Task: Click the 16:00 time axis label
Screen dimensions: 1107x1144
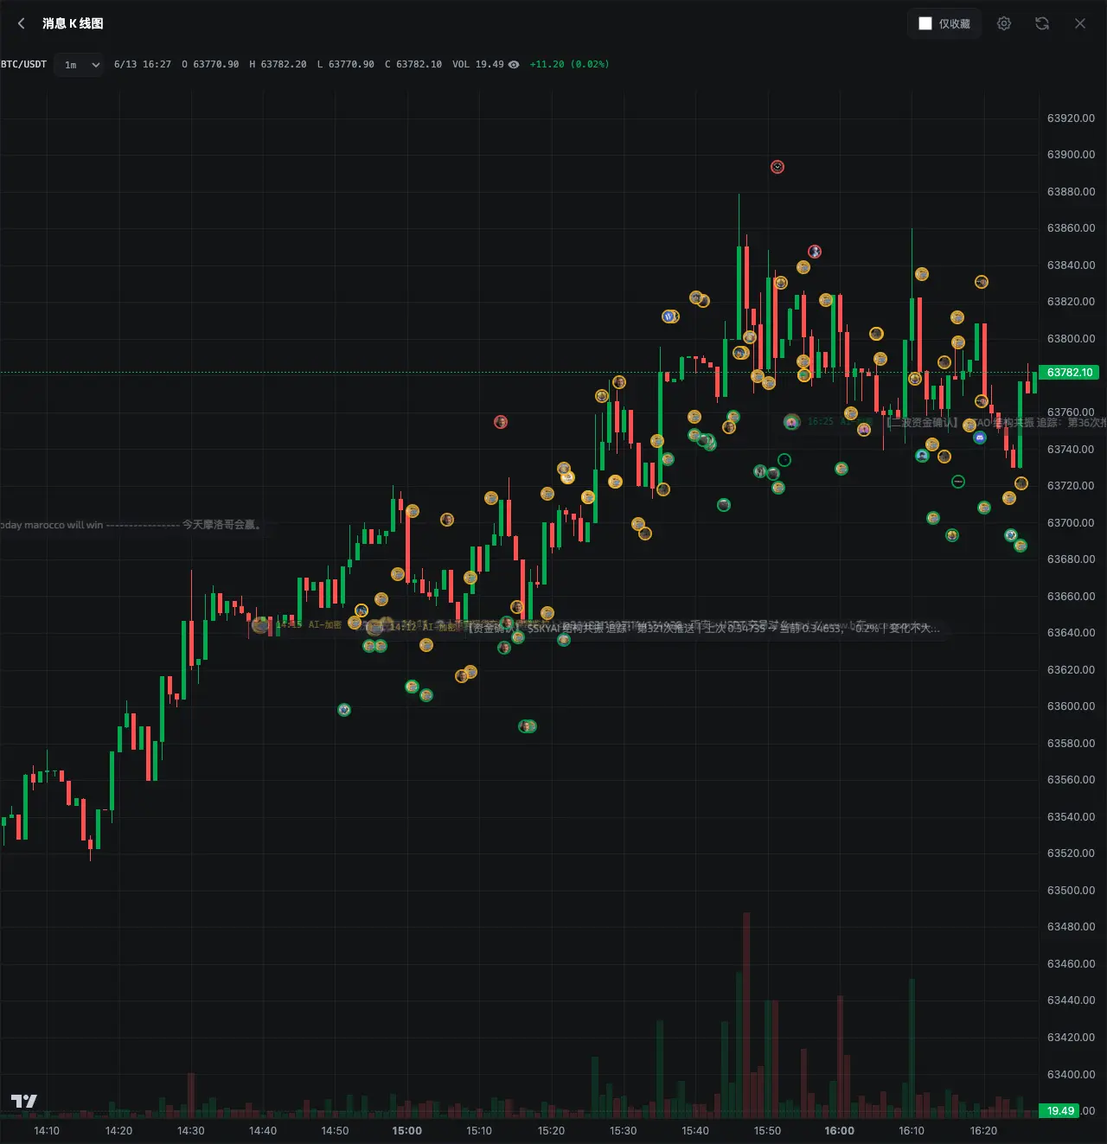Action: point(840,1131)
